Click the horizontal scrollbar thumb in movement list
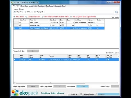The width and height of the screenshot is (131, 98). tap(50, 83)
